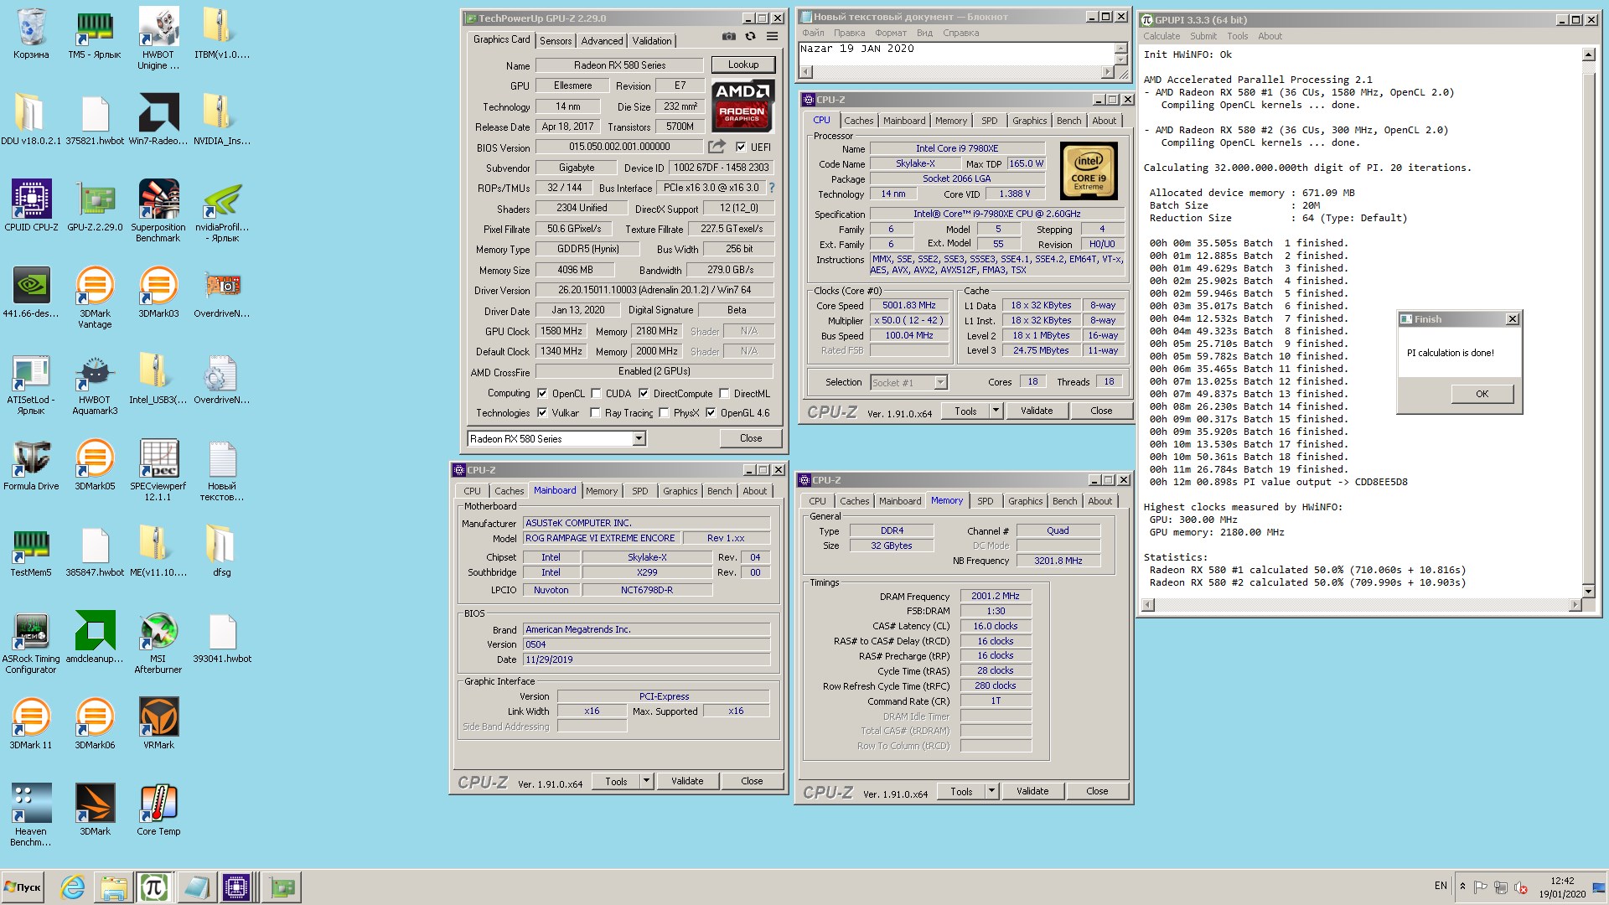Click EN language indicator in tray

tap(1441, 886)
